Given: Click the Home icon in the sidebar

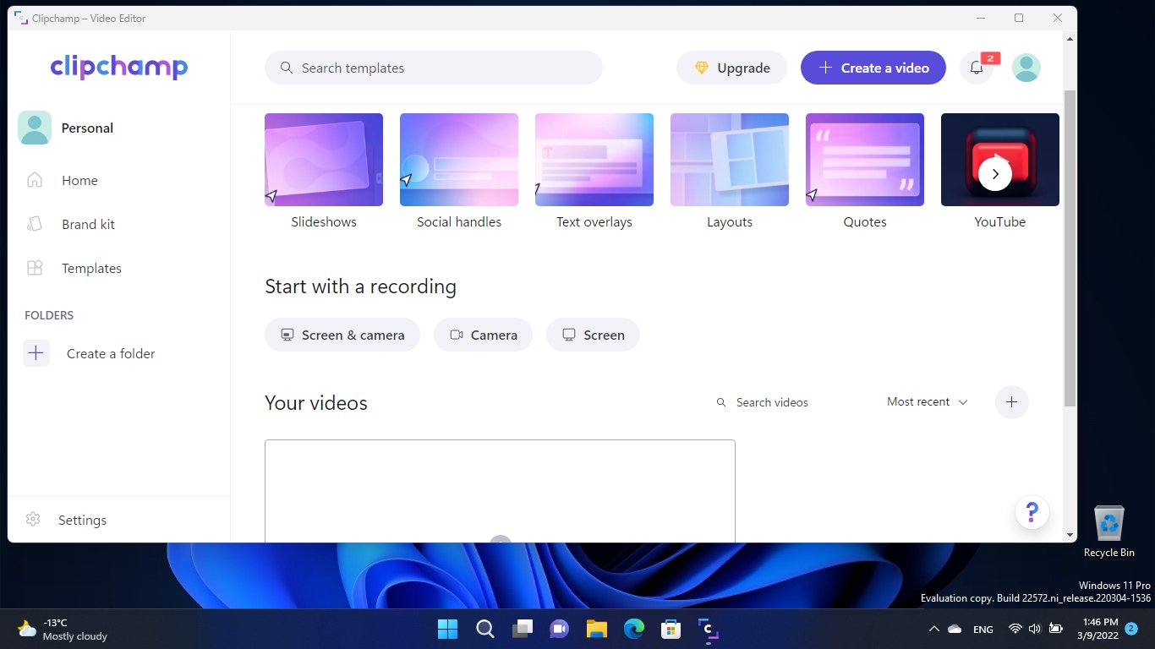Looking at the screenshot, I should (35, 180).
